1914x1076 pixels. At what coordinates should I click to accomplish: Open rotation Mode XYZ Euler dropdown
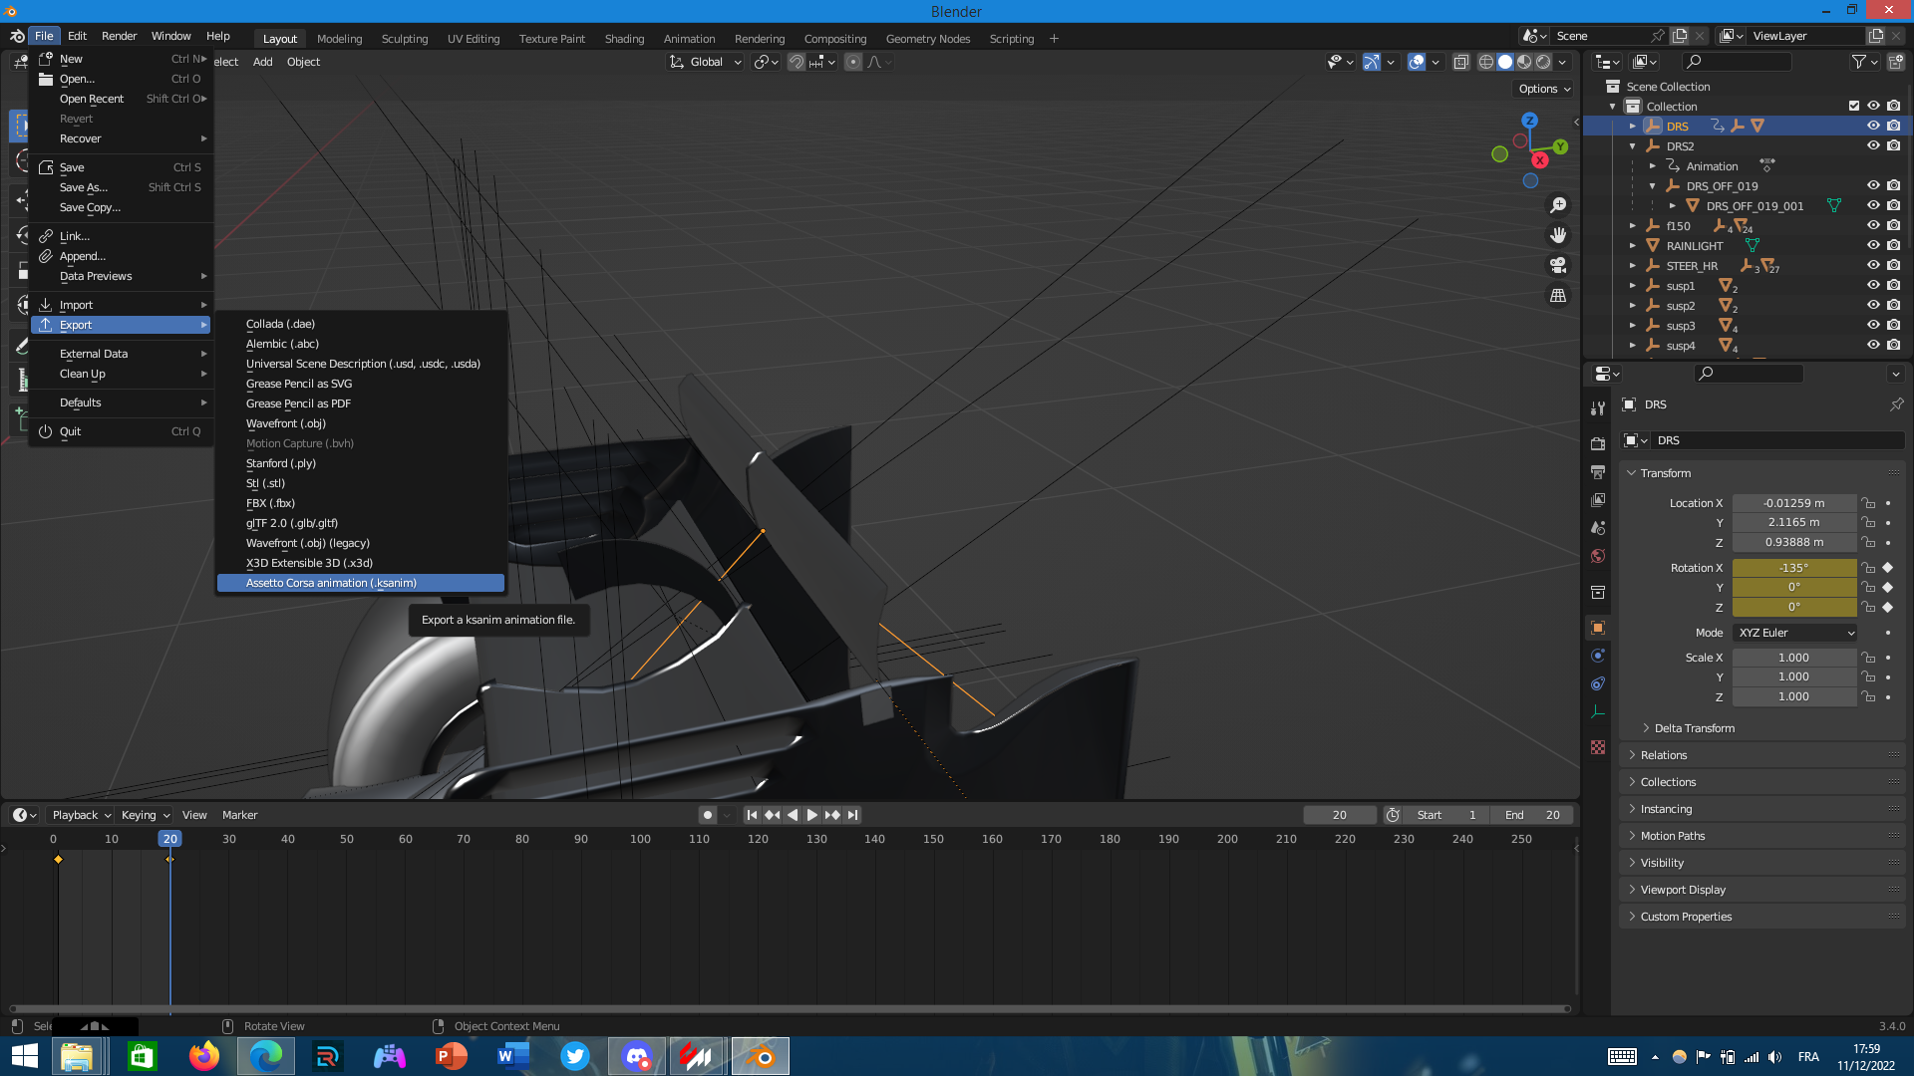click(1794, 633)
